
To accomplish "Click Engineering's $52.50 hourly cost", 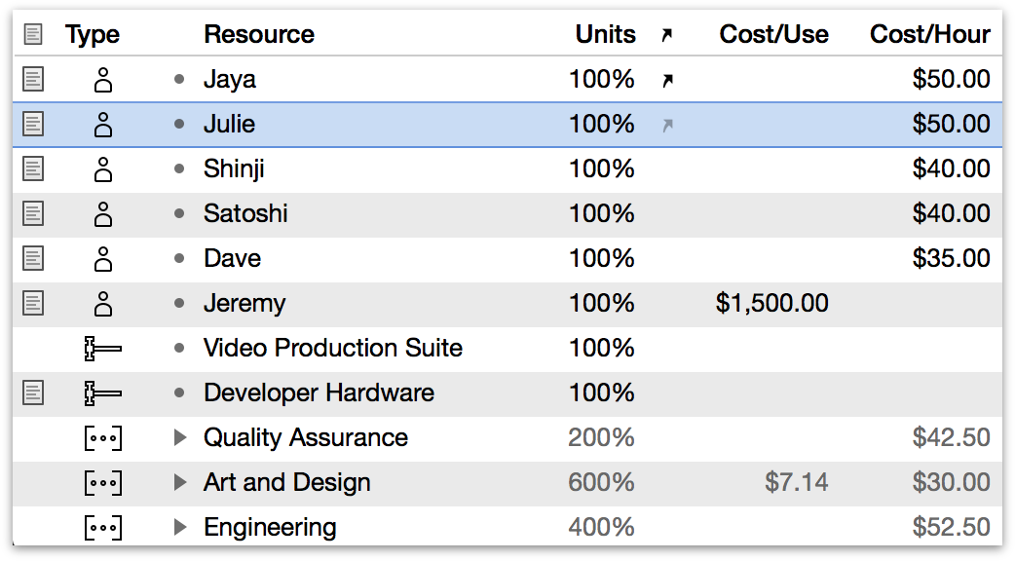I will pyautogui.click(x=951, y=527).
